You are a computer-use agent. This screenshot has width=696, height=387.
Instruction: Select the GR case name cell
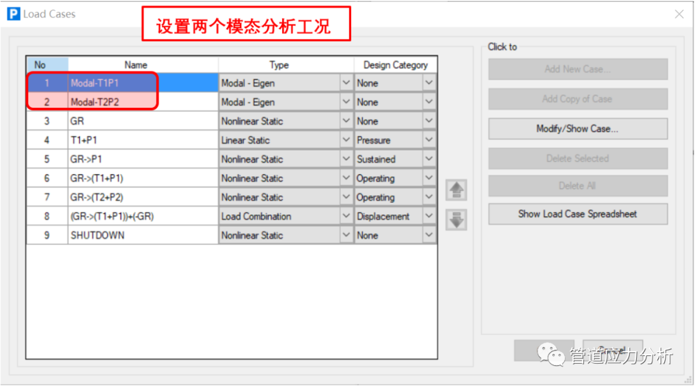point(143,121)
